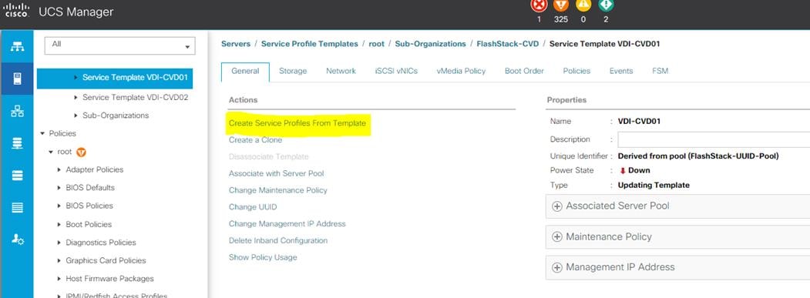Screen dimensions: 810x298
Task: Open the VM section in the sidebar
Action: (x=17, y=176)
